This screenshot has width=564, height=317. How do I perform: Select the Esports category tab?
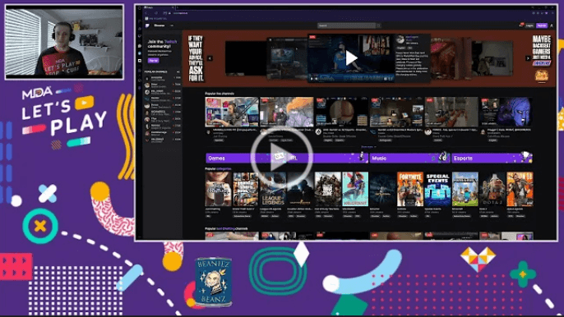point(492,158)
